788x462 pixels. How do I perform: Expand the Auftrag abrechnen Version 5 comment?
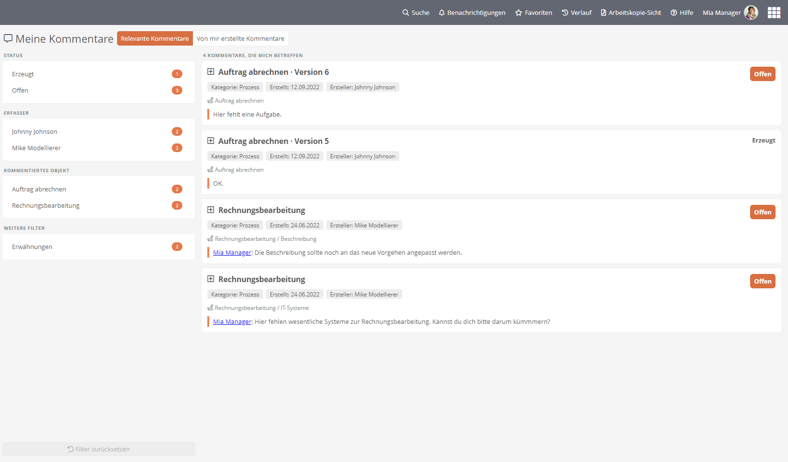coord(211,141)
